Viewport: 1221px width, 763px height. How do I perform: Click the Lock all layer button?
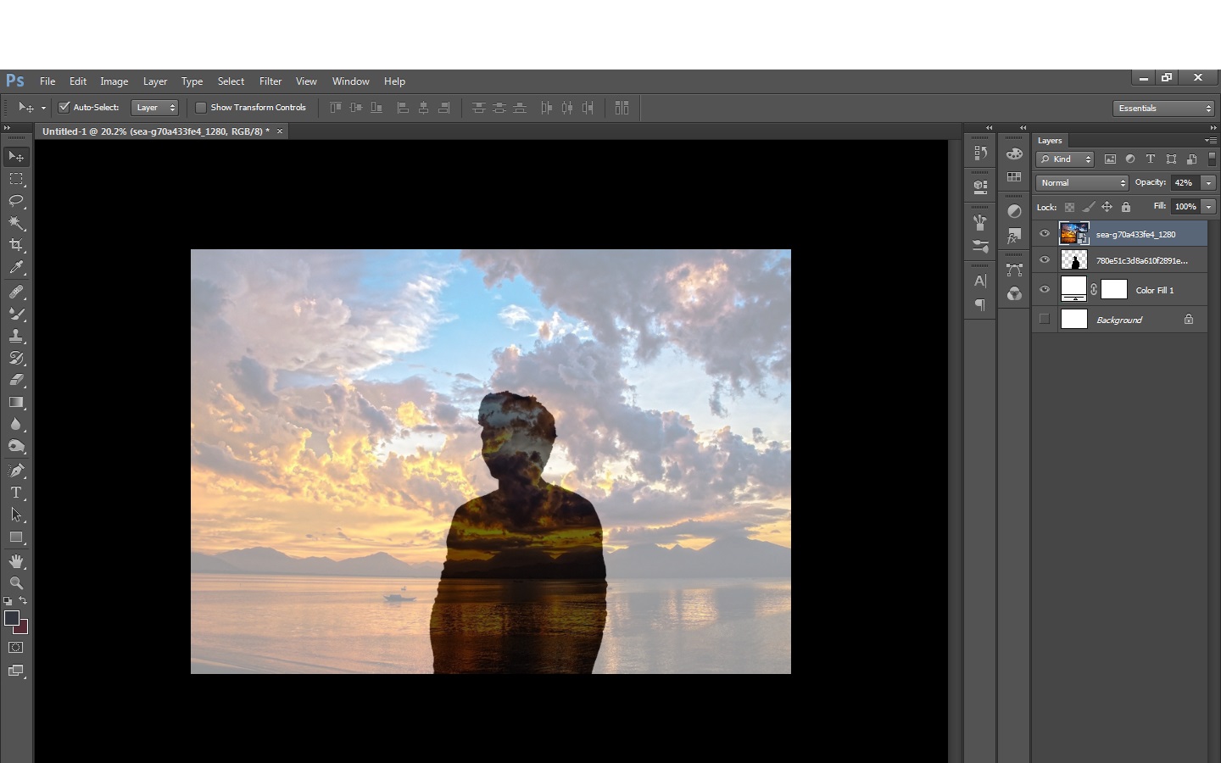click(x=1126, y=207)
